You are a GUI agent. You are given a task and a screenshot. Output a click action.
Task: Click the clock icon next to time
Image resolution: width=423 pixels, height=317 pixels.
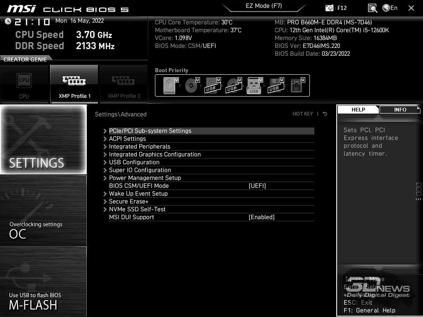coord(8,21)
